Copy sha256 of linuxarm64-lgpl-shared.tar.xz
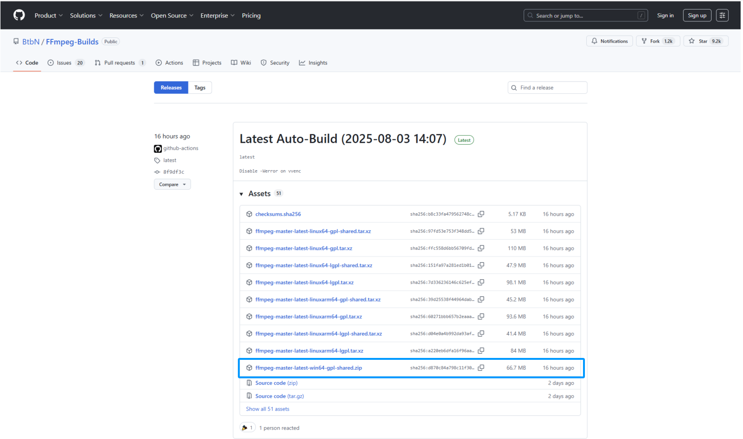This screenshot has height=439, width=743. [481, 334]
